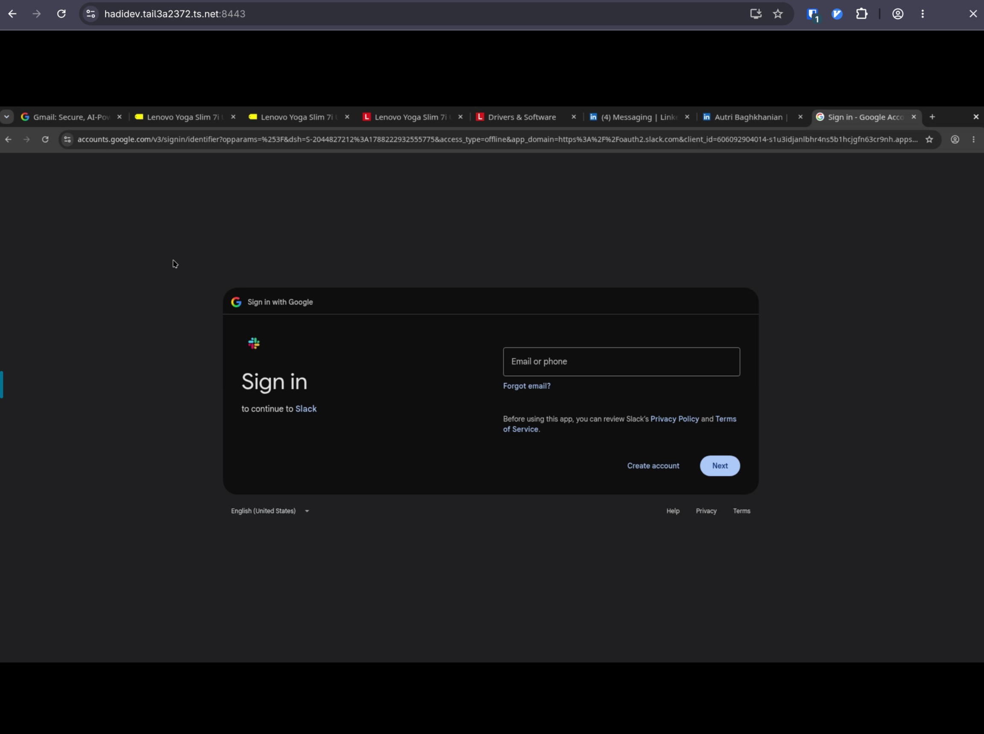Click install app icon in outer address bar
The width and height of the screenshot is (984, 734).
coord(756,14)
